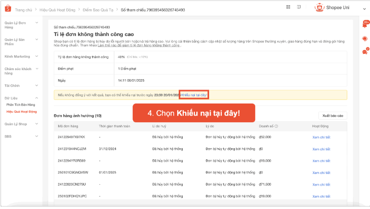The width and height of the screenshot is (370, 209).
Task: View details for order 2412294YR3RS69
Action: [x=321, y=161]
